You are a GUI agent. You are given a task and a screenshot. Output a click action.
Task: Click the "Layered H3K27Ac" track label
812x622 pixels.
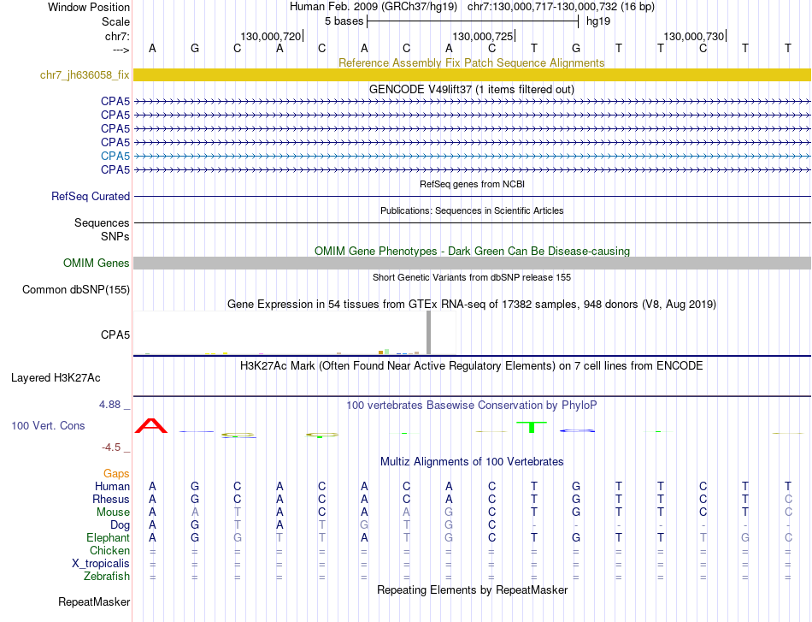pyautogui.click(x=56, y=378)
